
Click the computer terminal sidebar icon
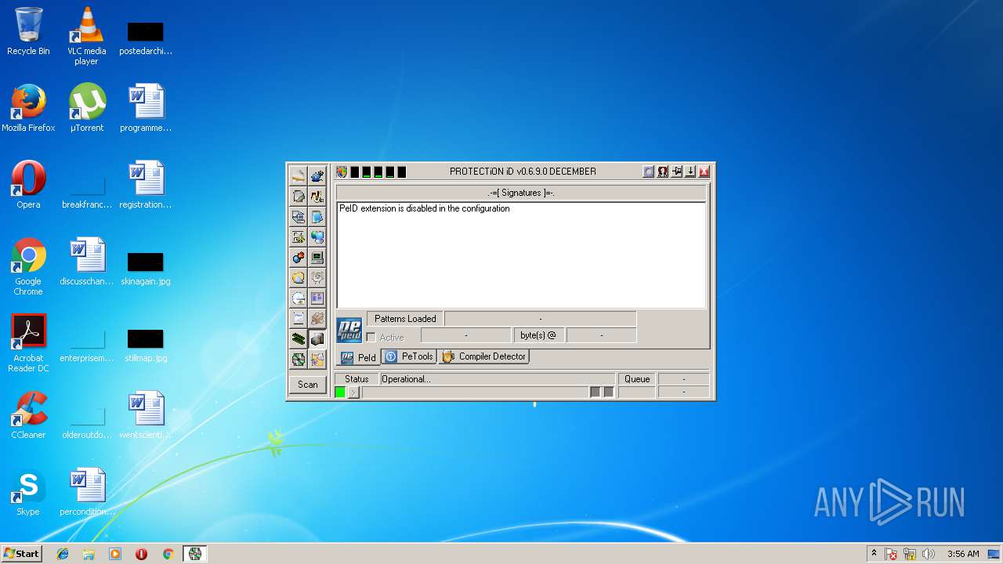click(317, 257)
